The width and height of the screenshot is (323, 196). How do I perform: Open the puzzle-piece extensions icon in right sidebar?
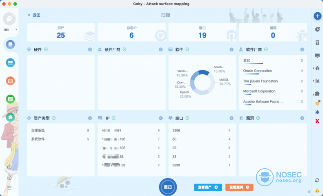tap(317, 94)
